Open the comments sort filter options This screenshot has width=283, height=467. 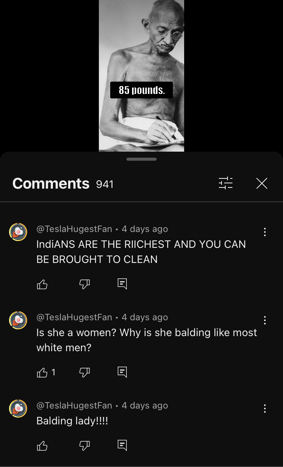pos(226,183)
